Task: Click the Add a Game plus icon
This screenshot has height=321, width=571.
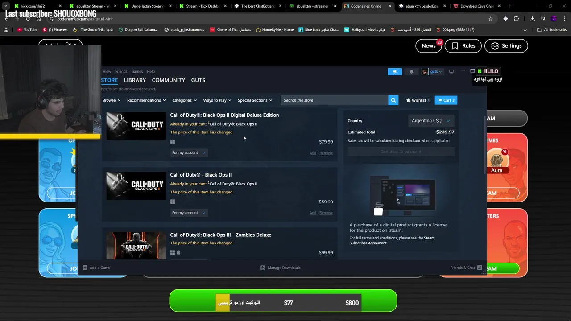Action: click(85, 267)
